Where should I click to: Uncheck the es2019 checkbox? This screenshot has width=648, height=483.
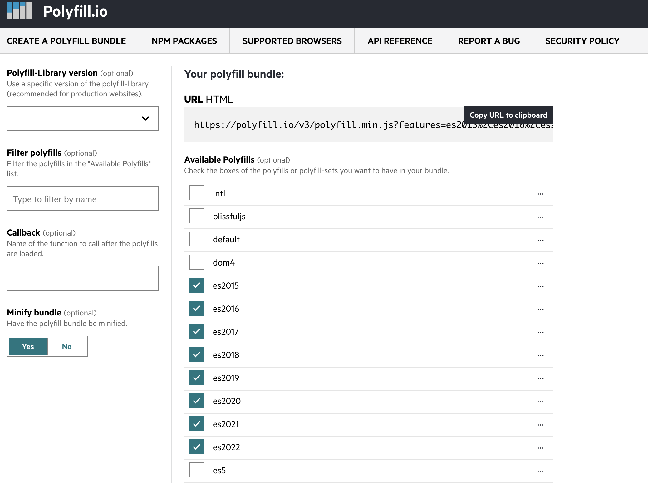[197, 378]
